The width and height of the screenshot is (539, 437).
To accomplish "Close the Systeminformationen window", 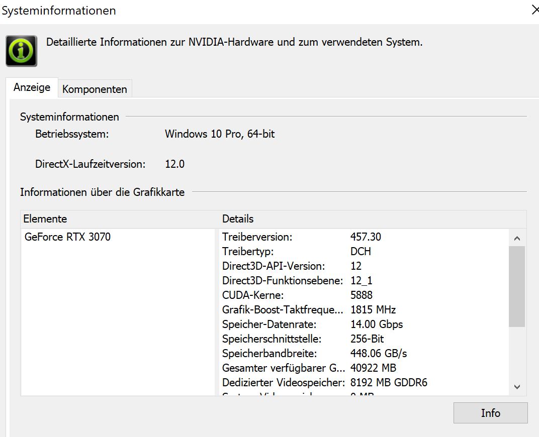I will tap(535, 10).
